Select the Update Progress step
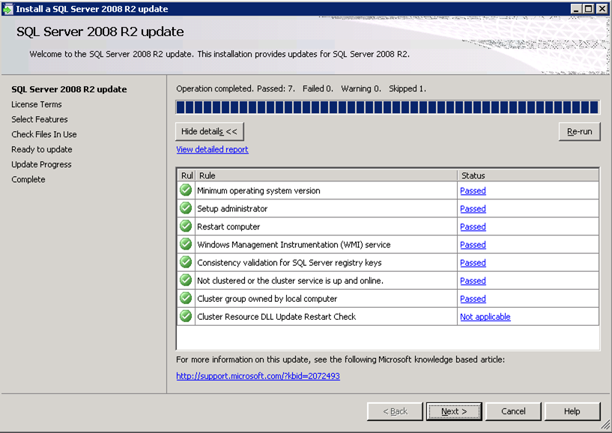Viewport: 612px width, 433px height. [41, 164]
